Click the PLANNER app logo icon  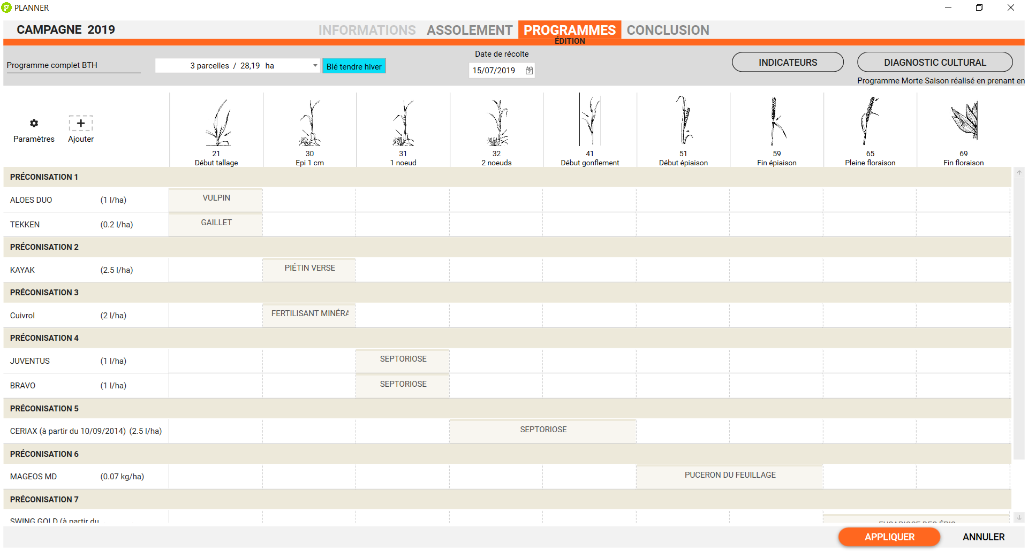[x=6, y=7]
